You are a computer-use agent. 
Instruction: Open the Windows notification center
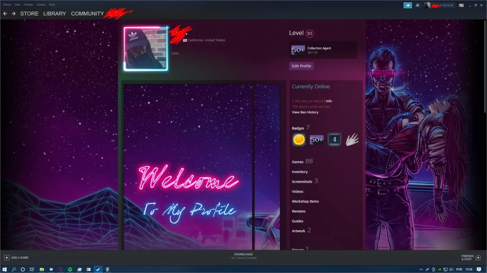479,270
